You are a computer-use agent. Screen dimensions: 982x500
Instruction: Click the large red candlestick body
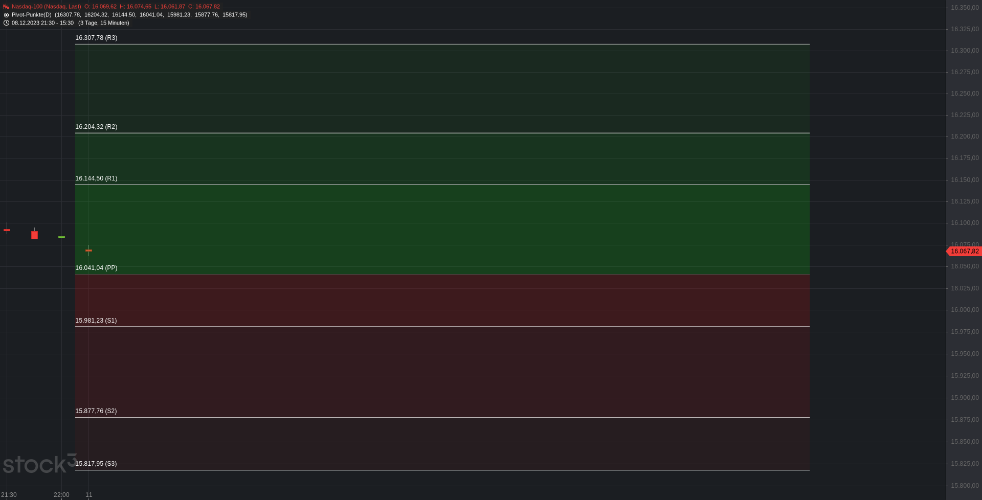(x=34, y=235)
